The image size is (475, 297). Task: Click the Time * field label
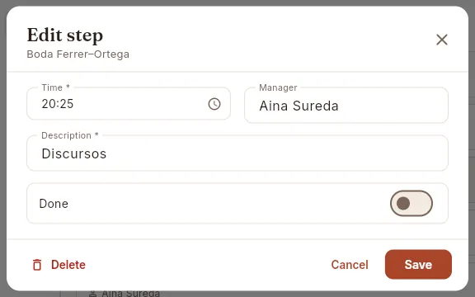56,87
